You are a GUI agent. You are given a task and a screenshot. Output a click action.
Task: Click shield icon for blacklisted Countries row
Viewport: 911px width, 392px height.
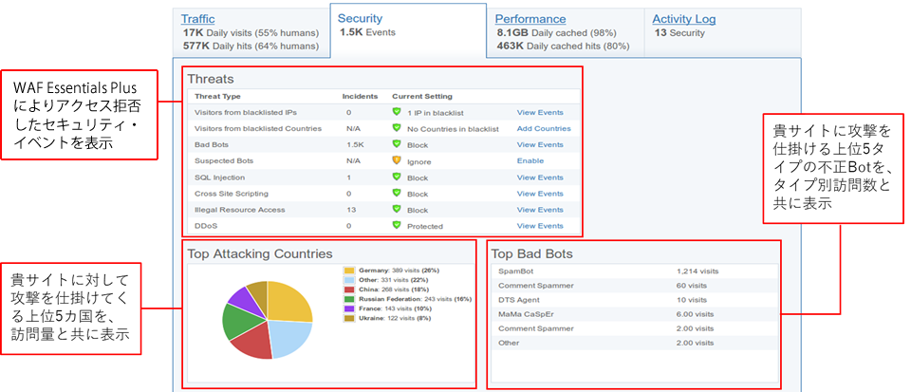tap(397, 128)
